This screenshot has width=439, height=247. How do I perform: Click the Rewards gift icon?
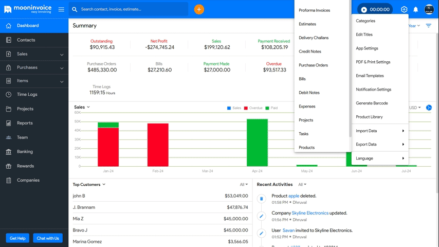coord(9,166)
